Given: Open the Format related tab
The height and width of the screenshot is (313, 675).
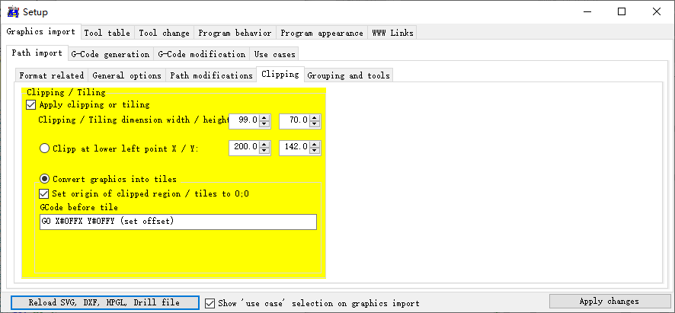Looking at the screenshot, I should tap(51, 75).
